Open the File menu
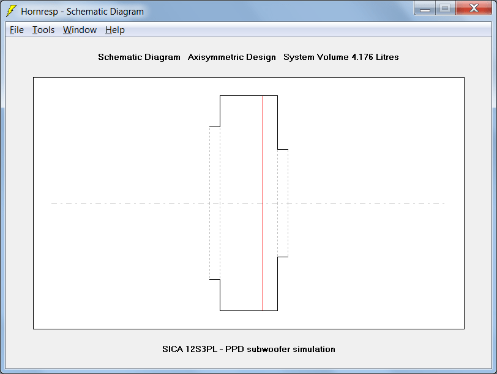The image size is (497, 374). 17,30
